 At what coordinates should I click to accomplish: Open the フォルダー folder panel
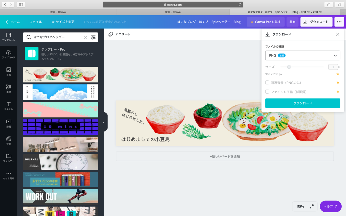[x=9, y=158]
